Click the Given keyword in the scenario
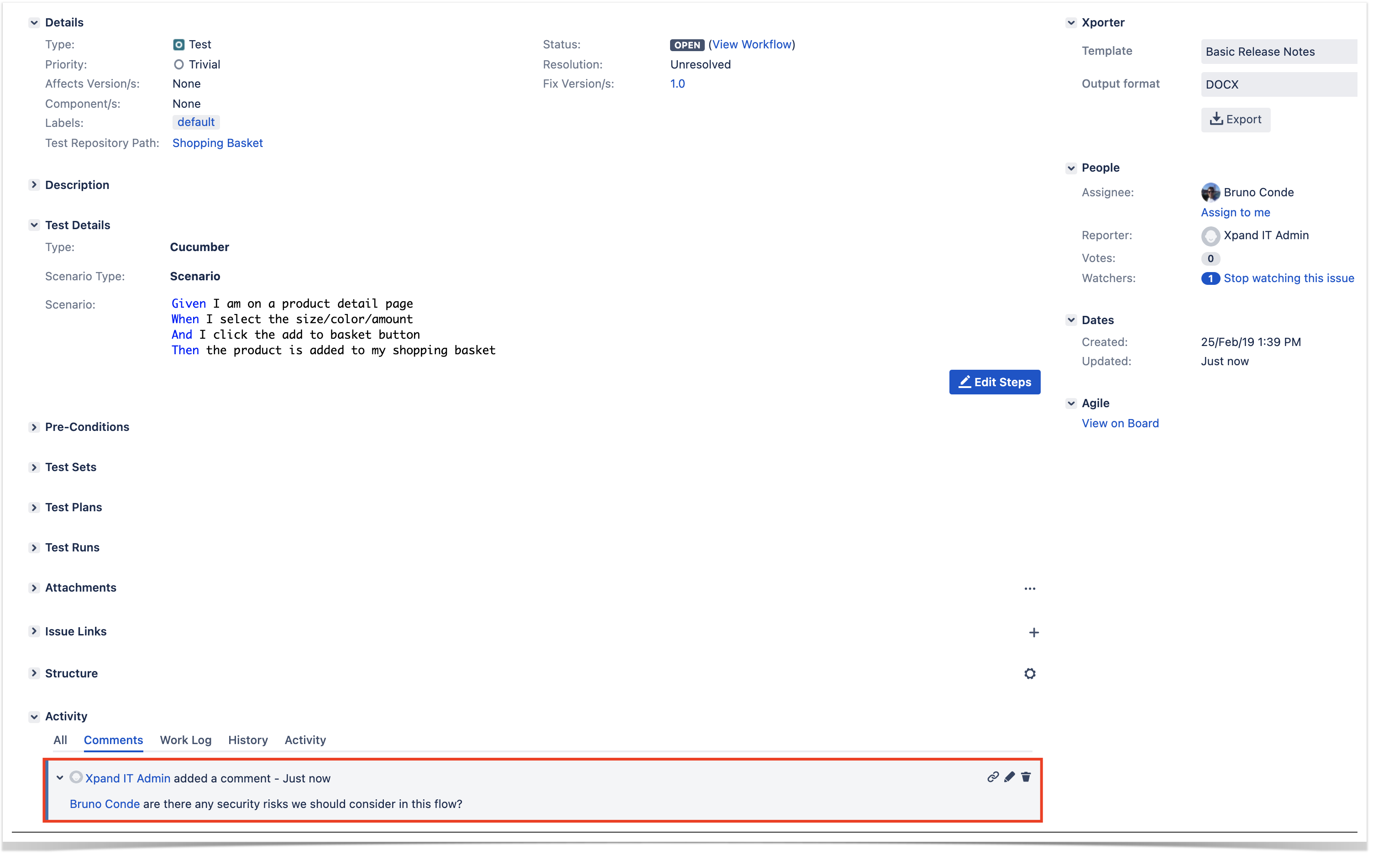1373x855 pixels. [188, 304]
